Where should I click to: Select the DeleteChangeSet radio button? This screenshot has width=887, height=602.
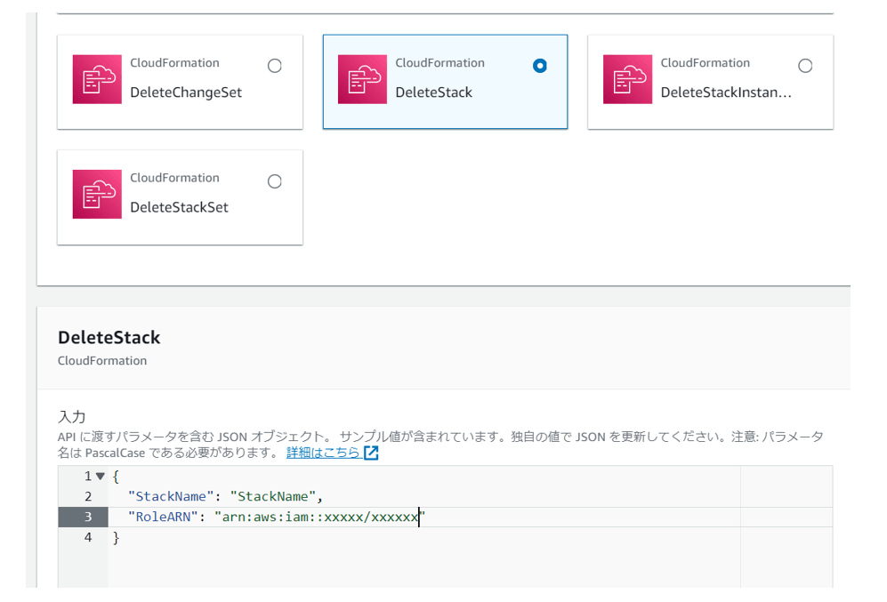275,66
